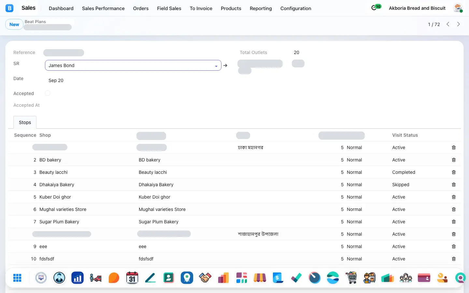Open the To Invoice menu
This screenshot has width=469, height=293.
201,8
